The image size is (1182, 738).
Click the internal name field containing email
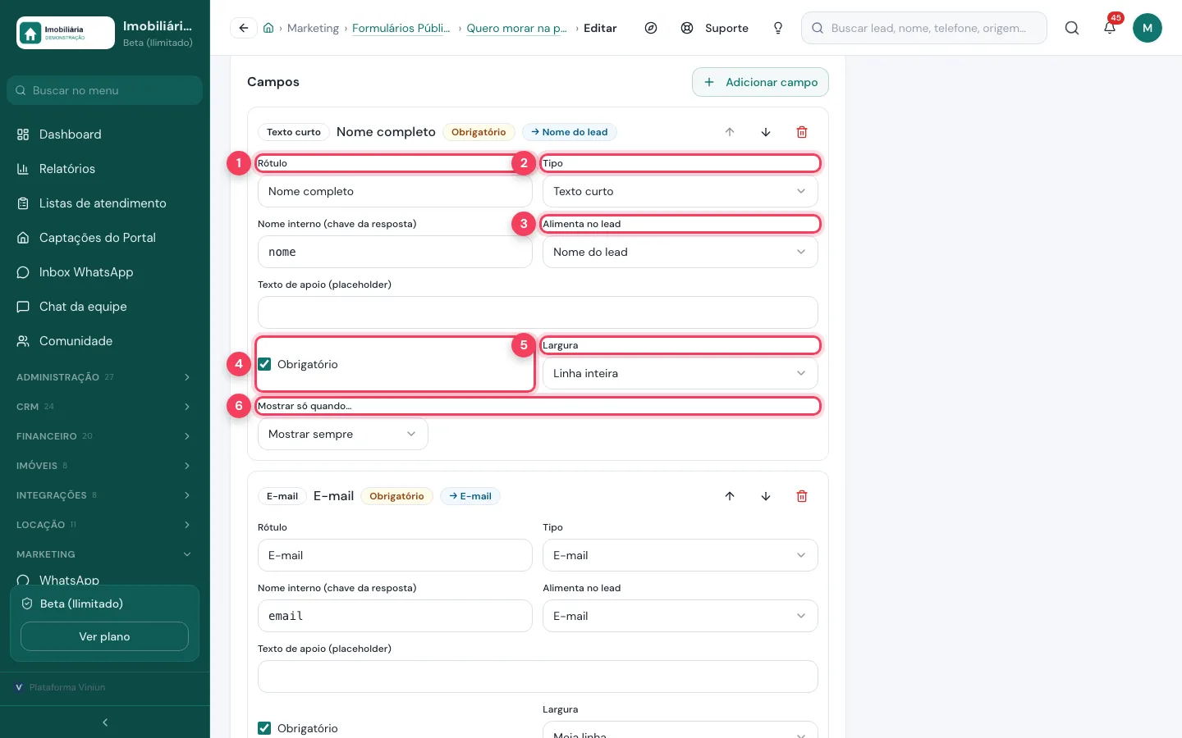pos(395,616)
